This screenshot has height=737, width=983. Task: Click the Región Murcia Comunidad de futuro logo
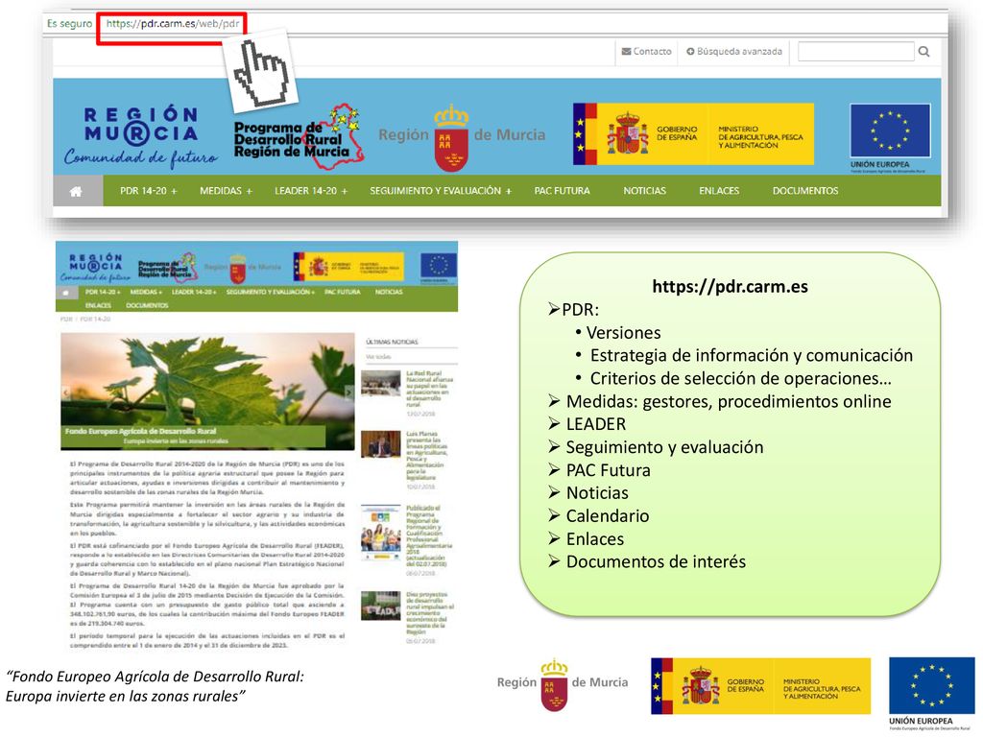141,136
